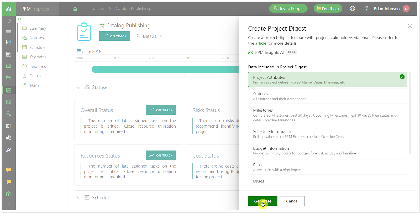Include Milestones in the project digest

327,115
